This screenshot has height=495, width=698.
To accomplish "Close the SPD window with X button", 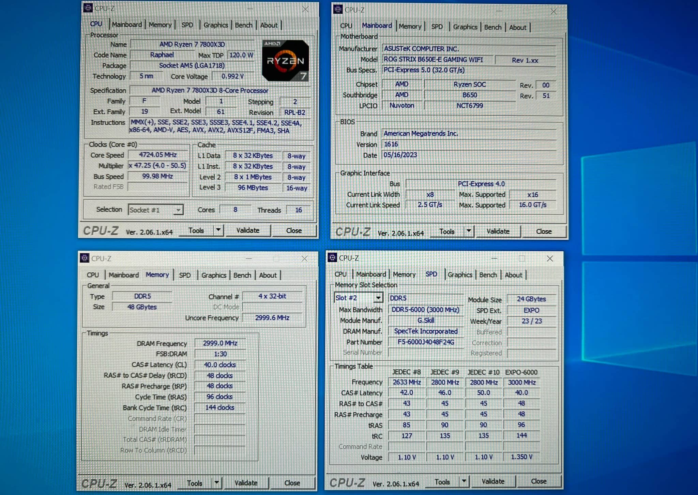I will pyautogui.click(x=550, y=259).
